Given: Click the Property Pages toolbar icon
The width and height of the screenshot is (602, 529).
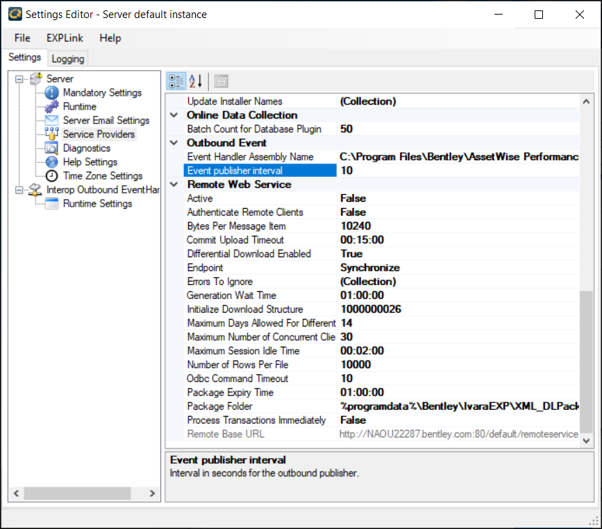Looking at the screenshot, I should click(x=221, y=81).
